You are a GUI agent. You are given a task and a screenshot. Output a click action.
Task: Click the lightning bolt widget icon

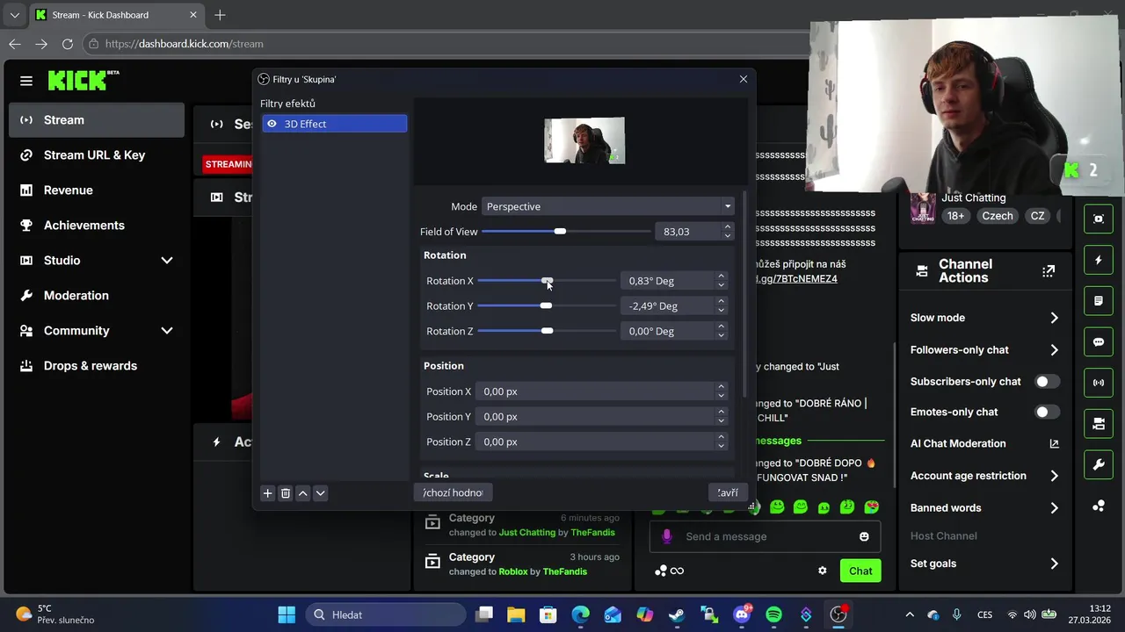point(1099,260)
